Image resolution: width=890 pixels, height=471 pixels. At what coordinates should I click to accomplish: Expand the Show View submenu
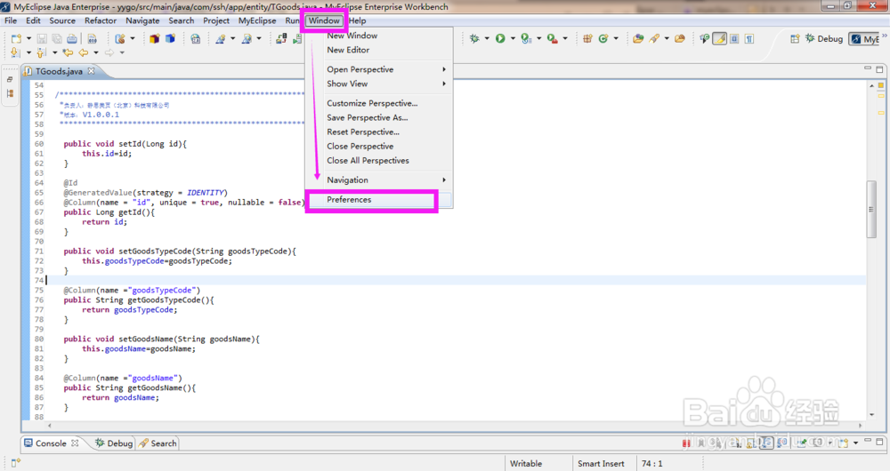pos(378,84)
